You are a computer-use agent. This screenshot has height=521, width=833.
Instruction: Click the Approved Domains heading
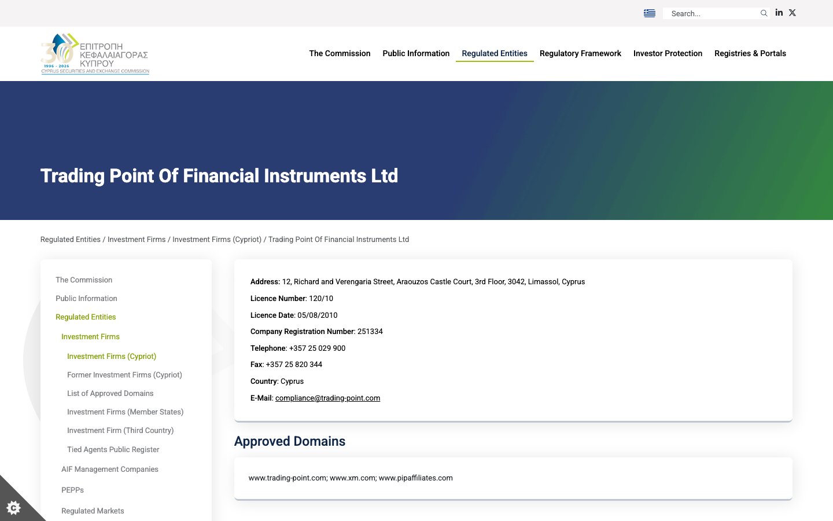tap(290, 441)
